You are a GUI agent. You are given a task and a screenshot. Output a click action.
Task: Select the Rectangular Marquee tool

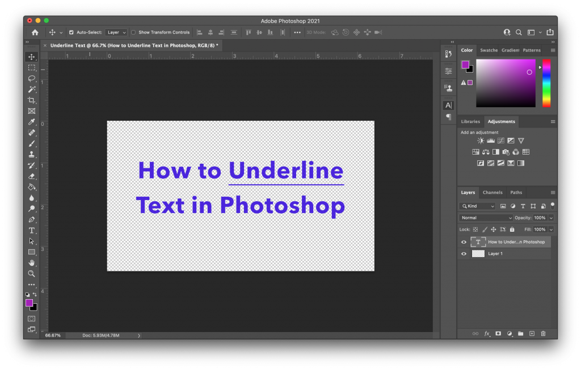click(32, 67)
